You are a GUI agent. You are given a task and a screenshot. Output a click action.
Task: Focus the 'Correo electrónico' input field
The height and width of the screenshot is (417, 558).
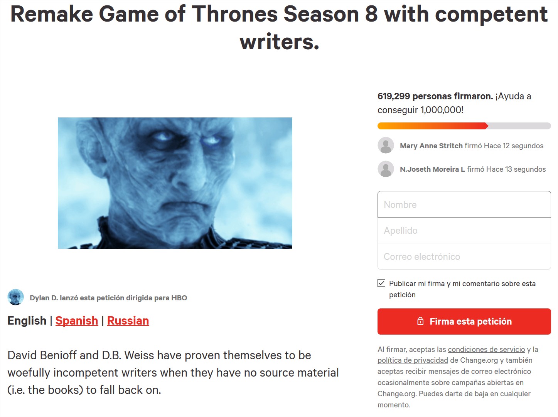tap(464, 256)
